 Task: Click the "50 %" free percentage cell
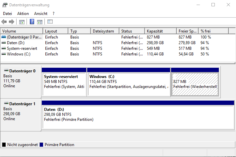pos(205,54)
